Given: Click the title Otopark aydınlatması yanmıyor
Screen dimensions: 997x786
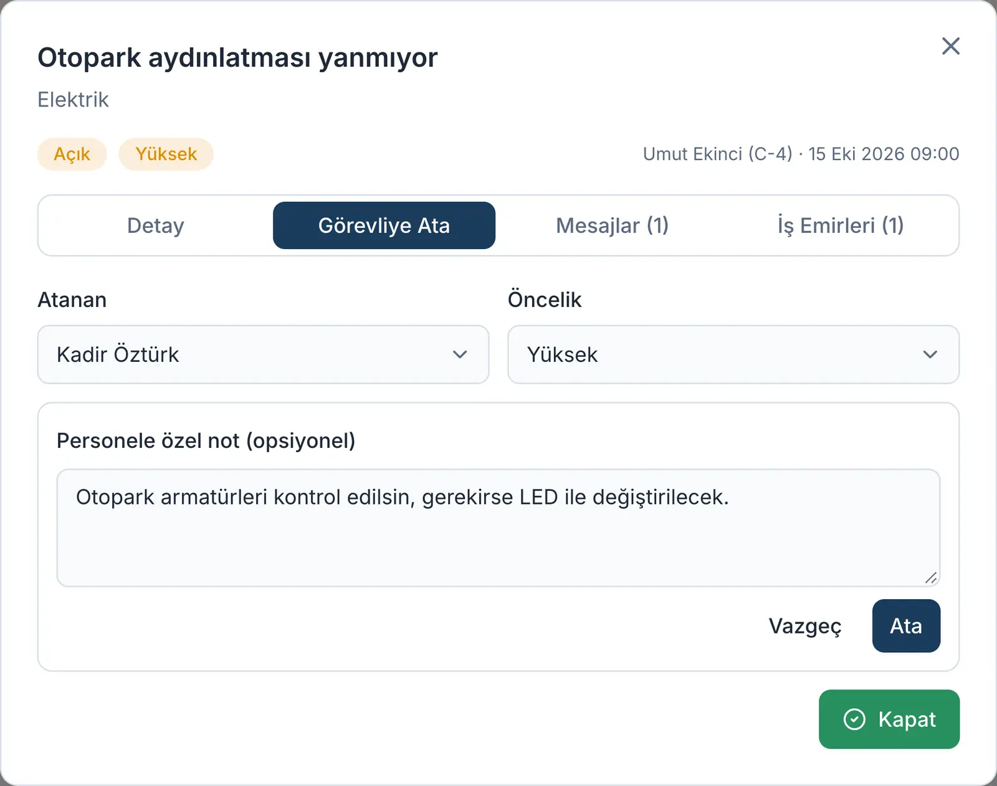Looking at the screenshot, I should (237, 57).
